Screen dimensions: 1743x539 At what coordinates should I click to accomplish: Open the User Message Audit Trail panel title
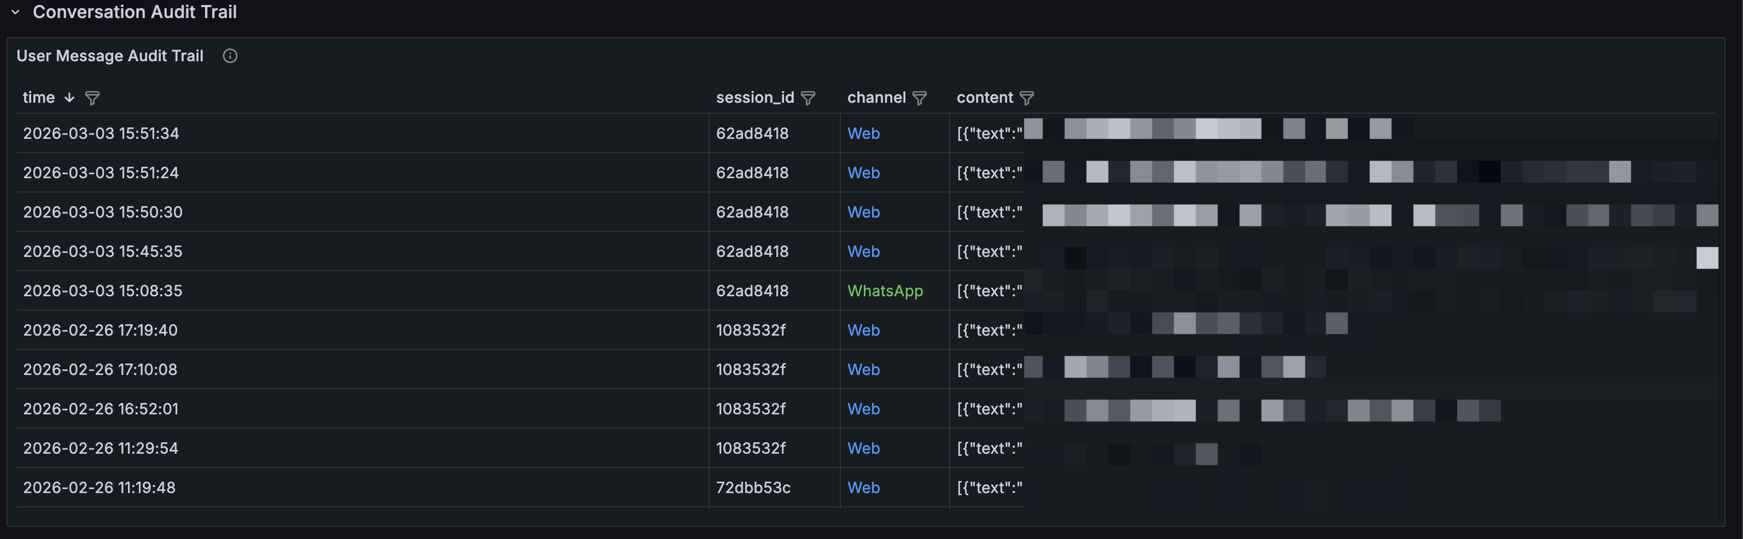click(x=109, y=56)
